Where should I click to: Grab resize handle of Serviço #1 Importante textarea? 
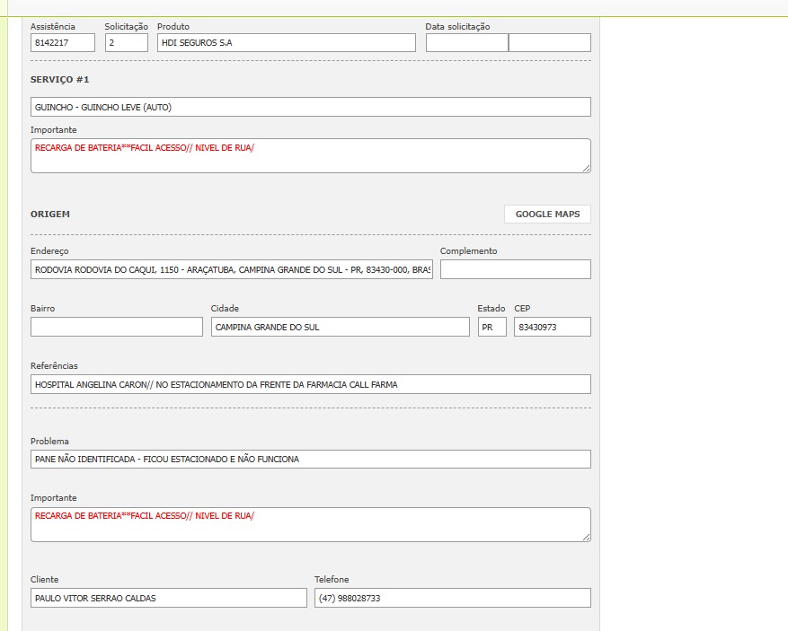[x=586, y=168]
